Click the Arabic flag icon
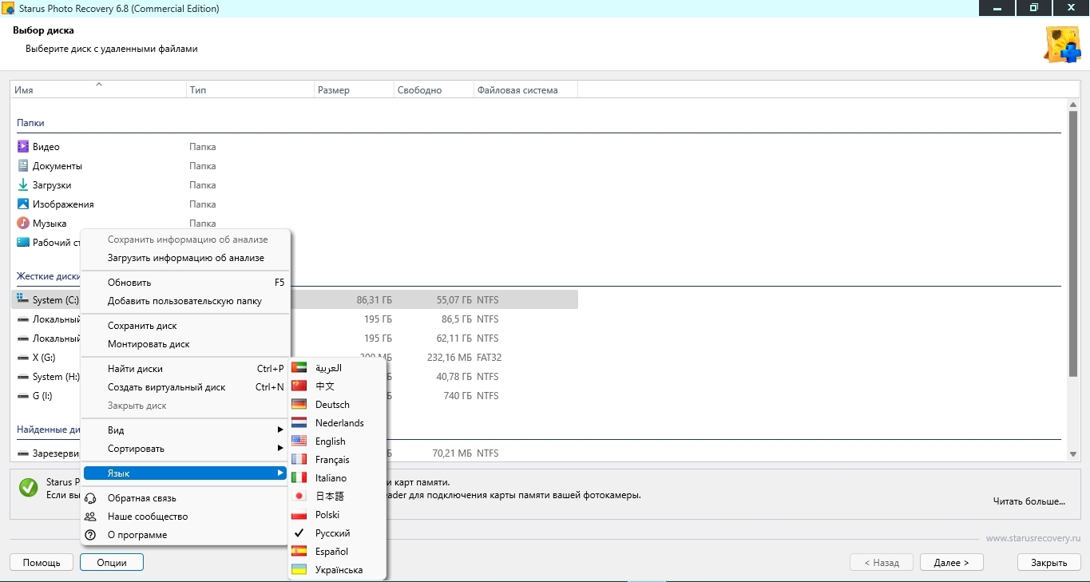This screenshot has height=582, width=1090. (x=299, y=368)
